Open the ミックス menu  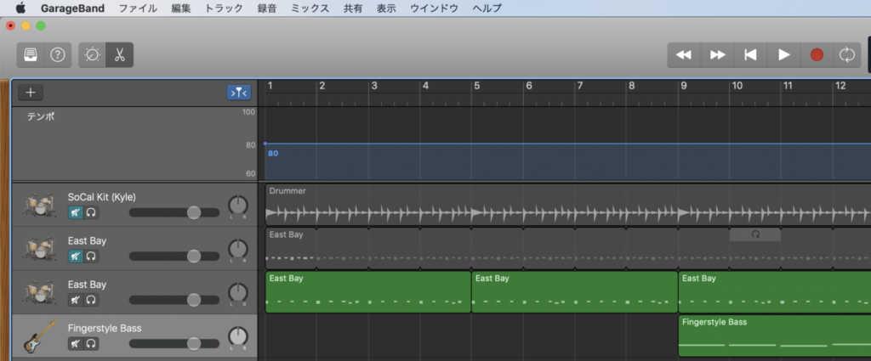click(x=310, y=8)
